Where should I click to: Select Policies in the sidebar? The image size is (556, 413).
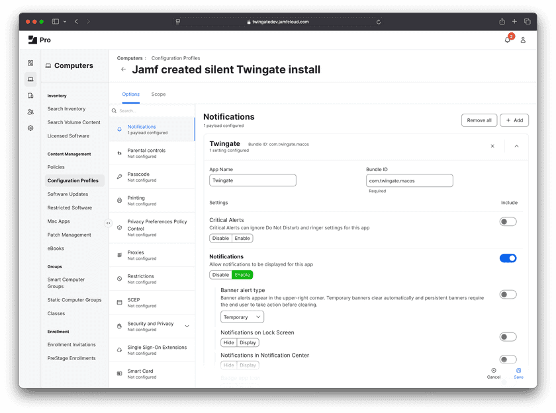(56, 167)
